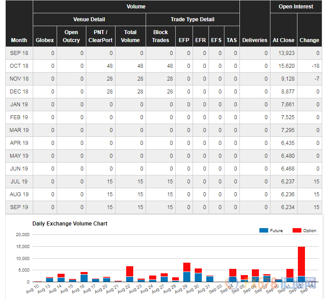This screenshot has height=299, width=324.
Task: Click the JUL 19 month row label
Action: pos(19,182)
